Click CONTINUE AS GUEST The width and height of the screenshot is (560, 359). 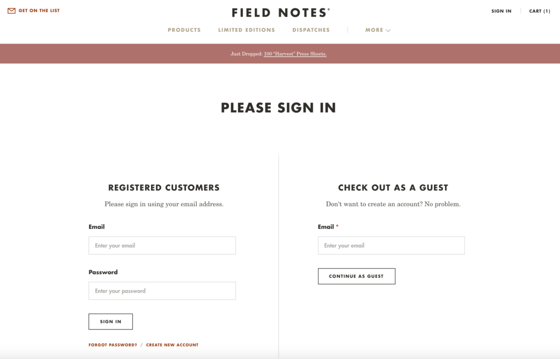[356, 276]
